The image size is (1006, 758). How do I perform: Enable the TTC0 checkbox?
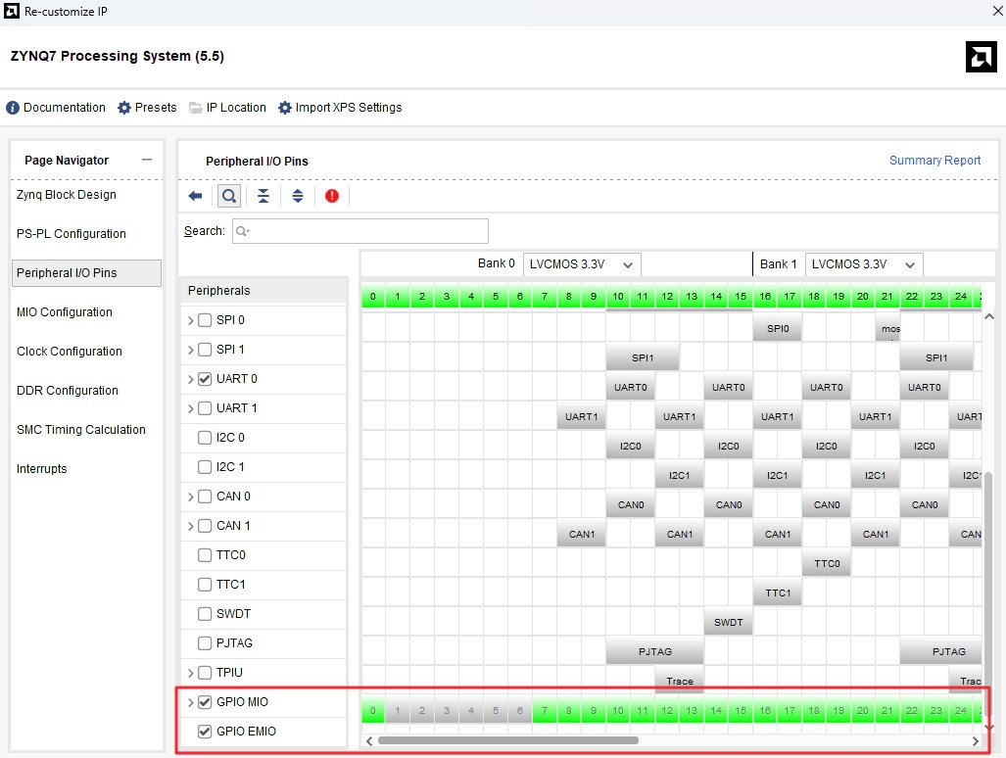[x=205, y=555]
